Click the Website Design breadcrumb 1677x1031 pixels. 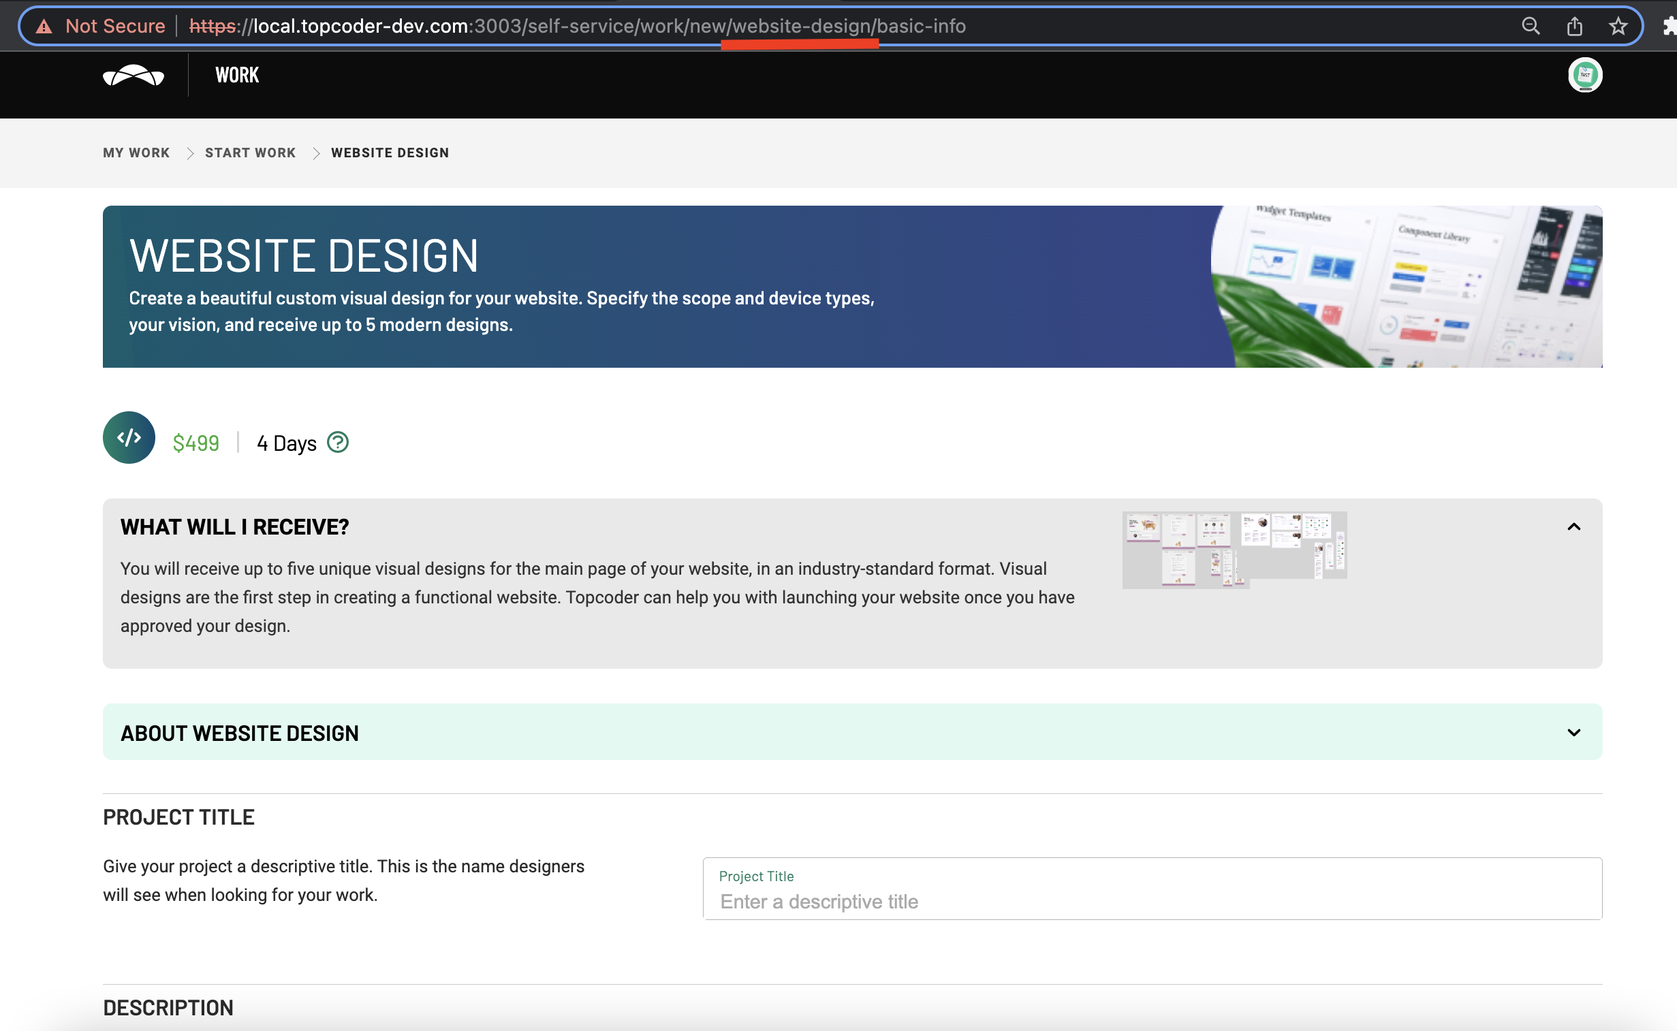click(x=390, y=153)
